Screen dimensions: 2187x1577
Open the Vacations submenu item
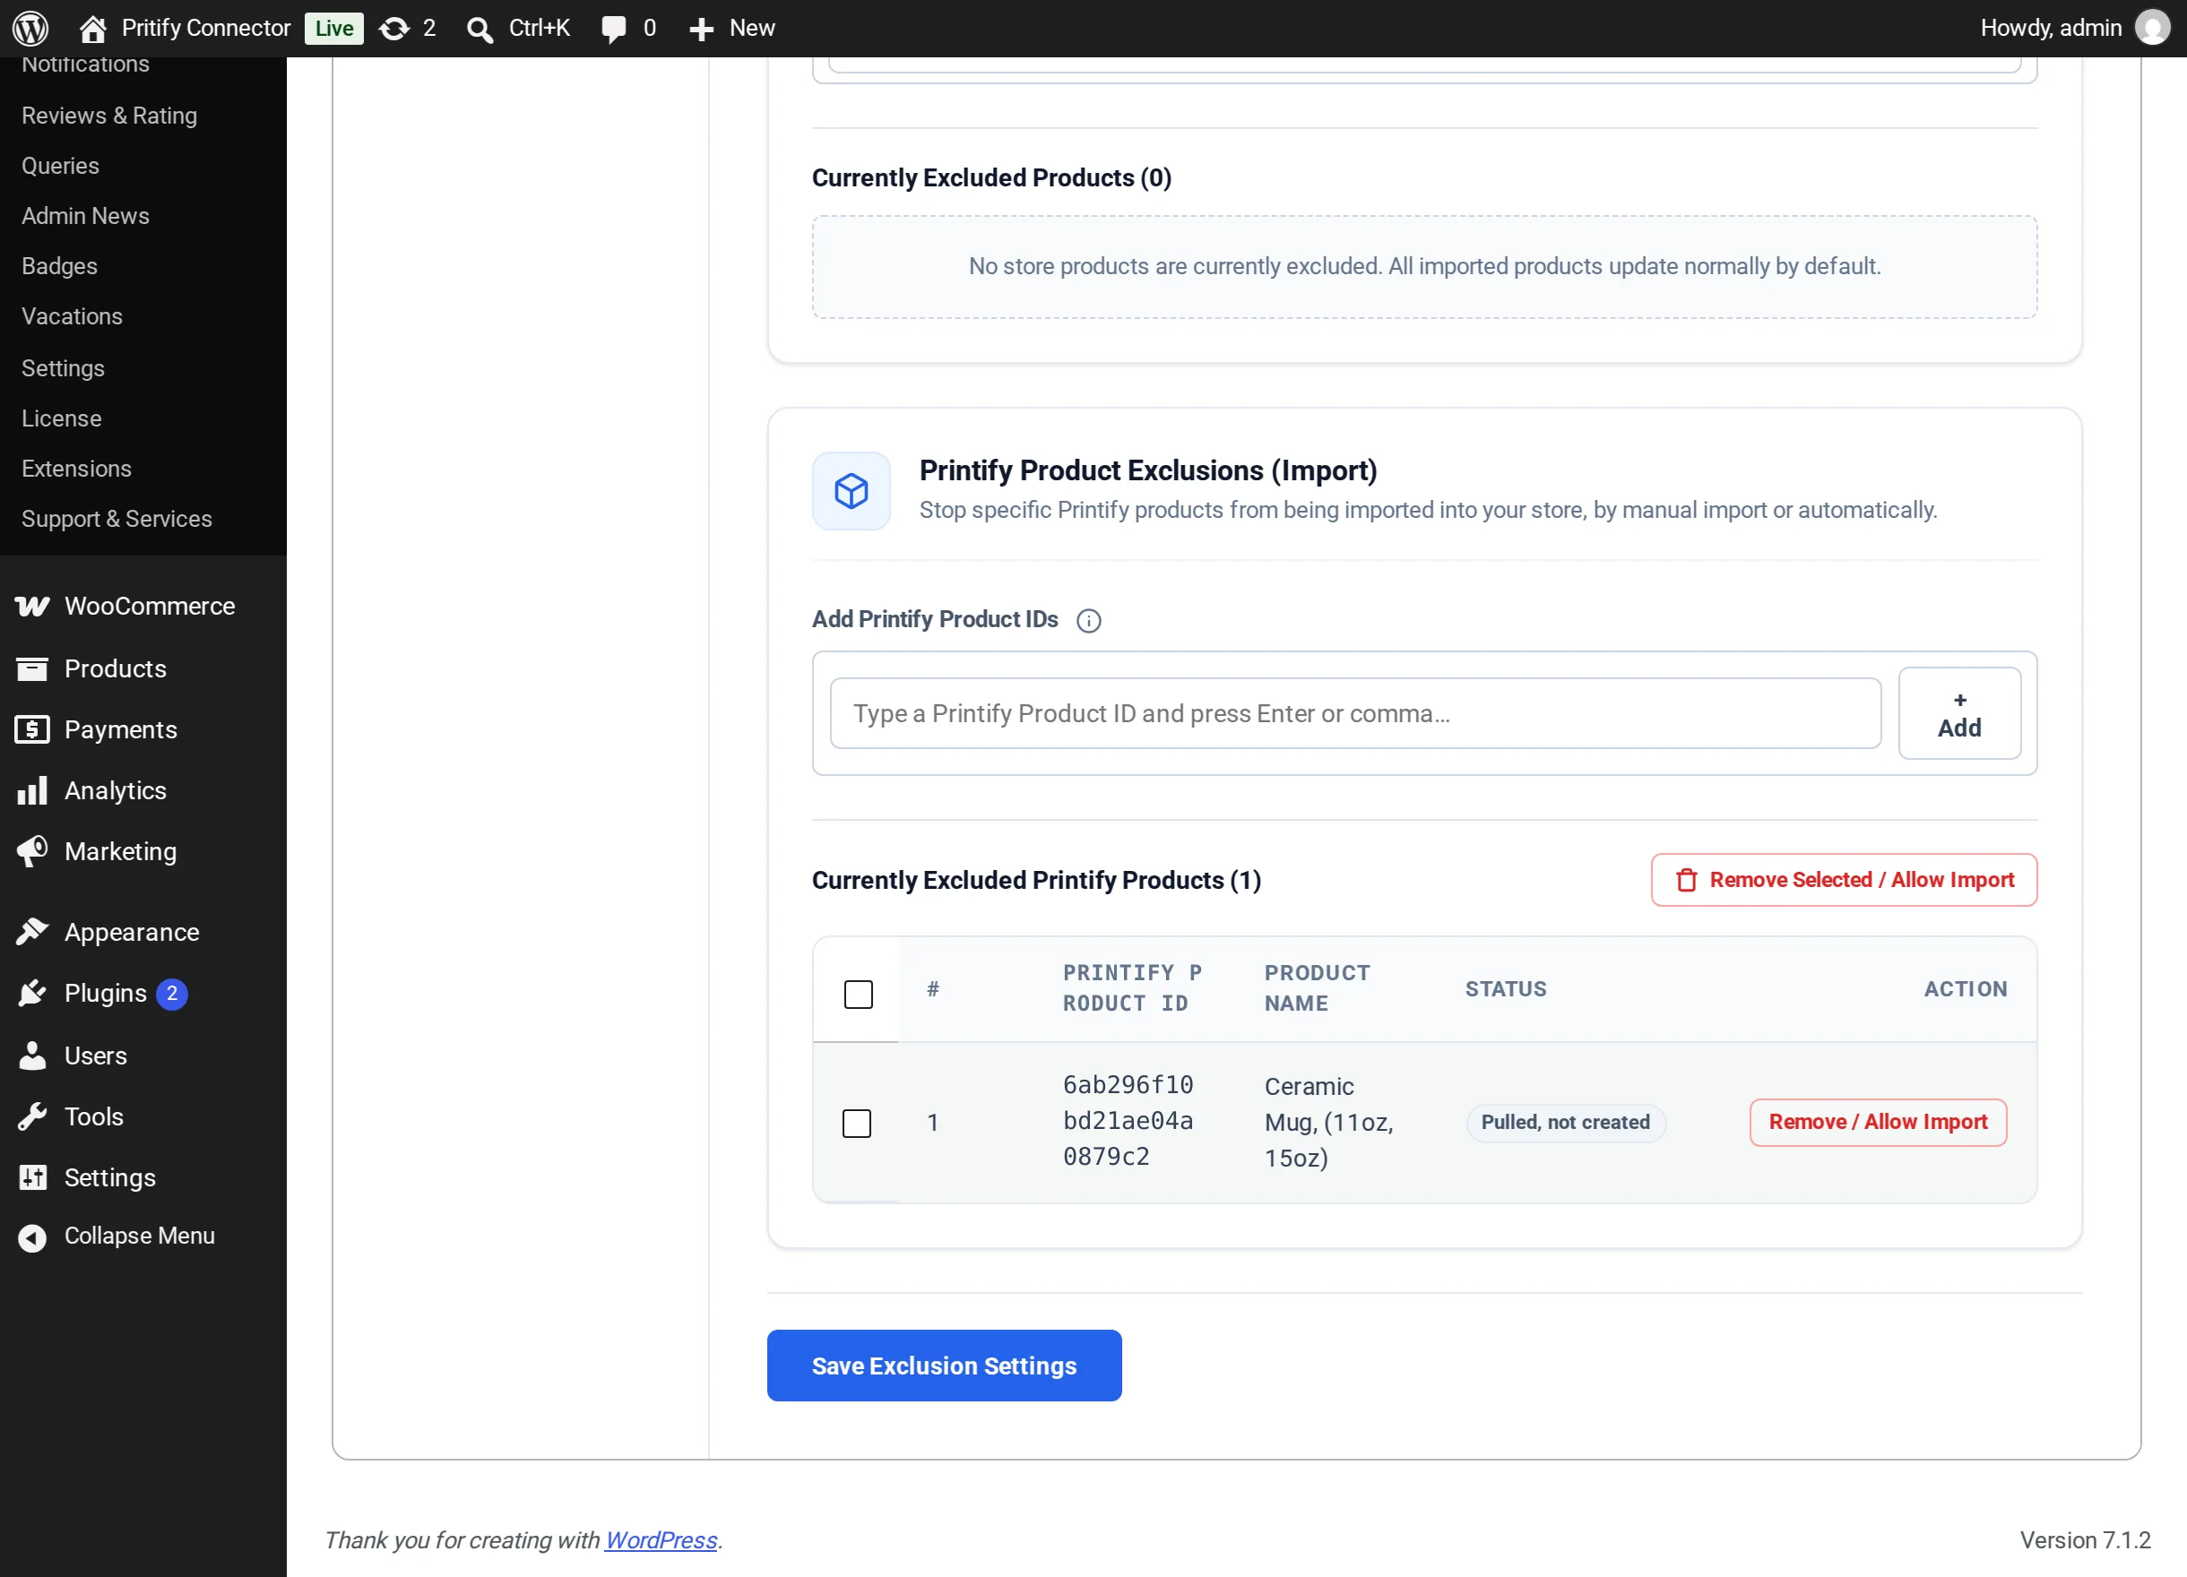[x=72, y=316]
